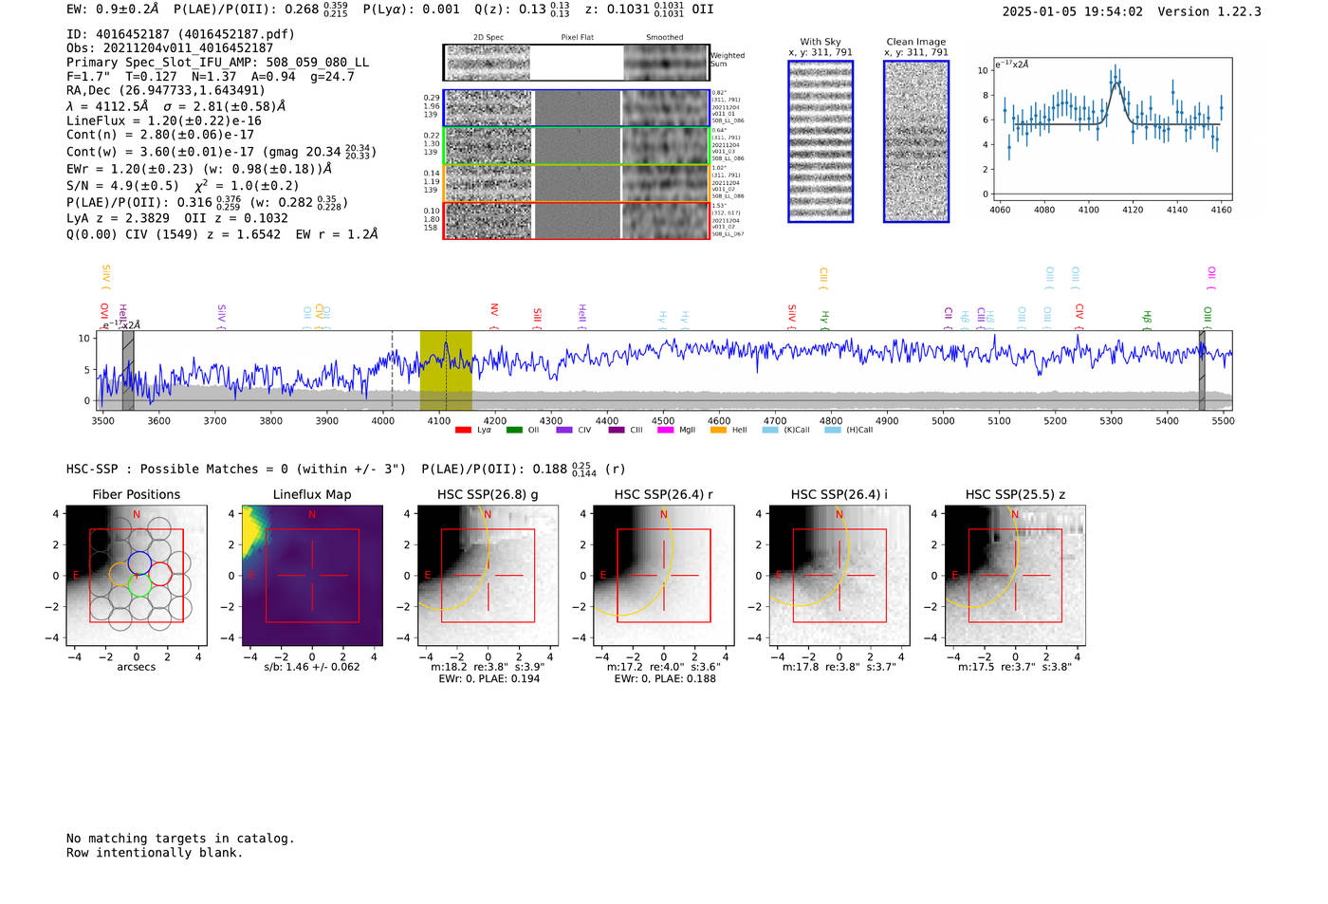The width and height of the screenshot is (1328, 904).
Task: Click the ID 4016452187 text line
Action: (x=180, y=34)
